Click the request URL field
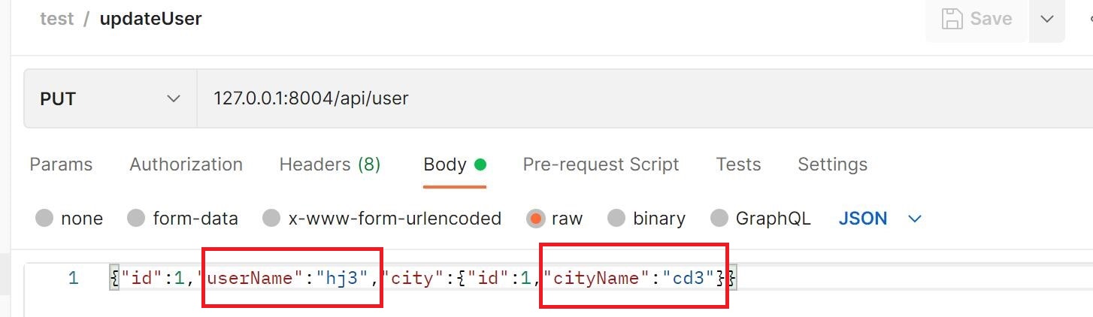This screenshot has width=1093, height=317. [644, 98]
